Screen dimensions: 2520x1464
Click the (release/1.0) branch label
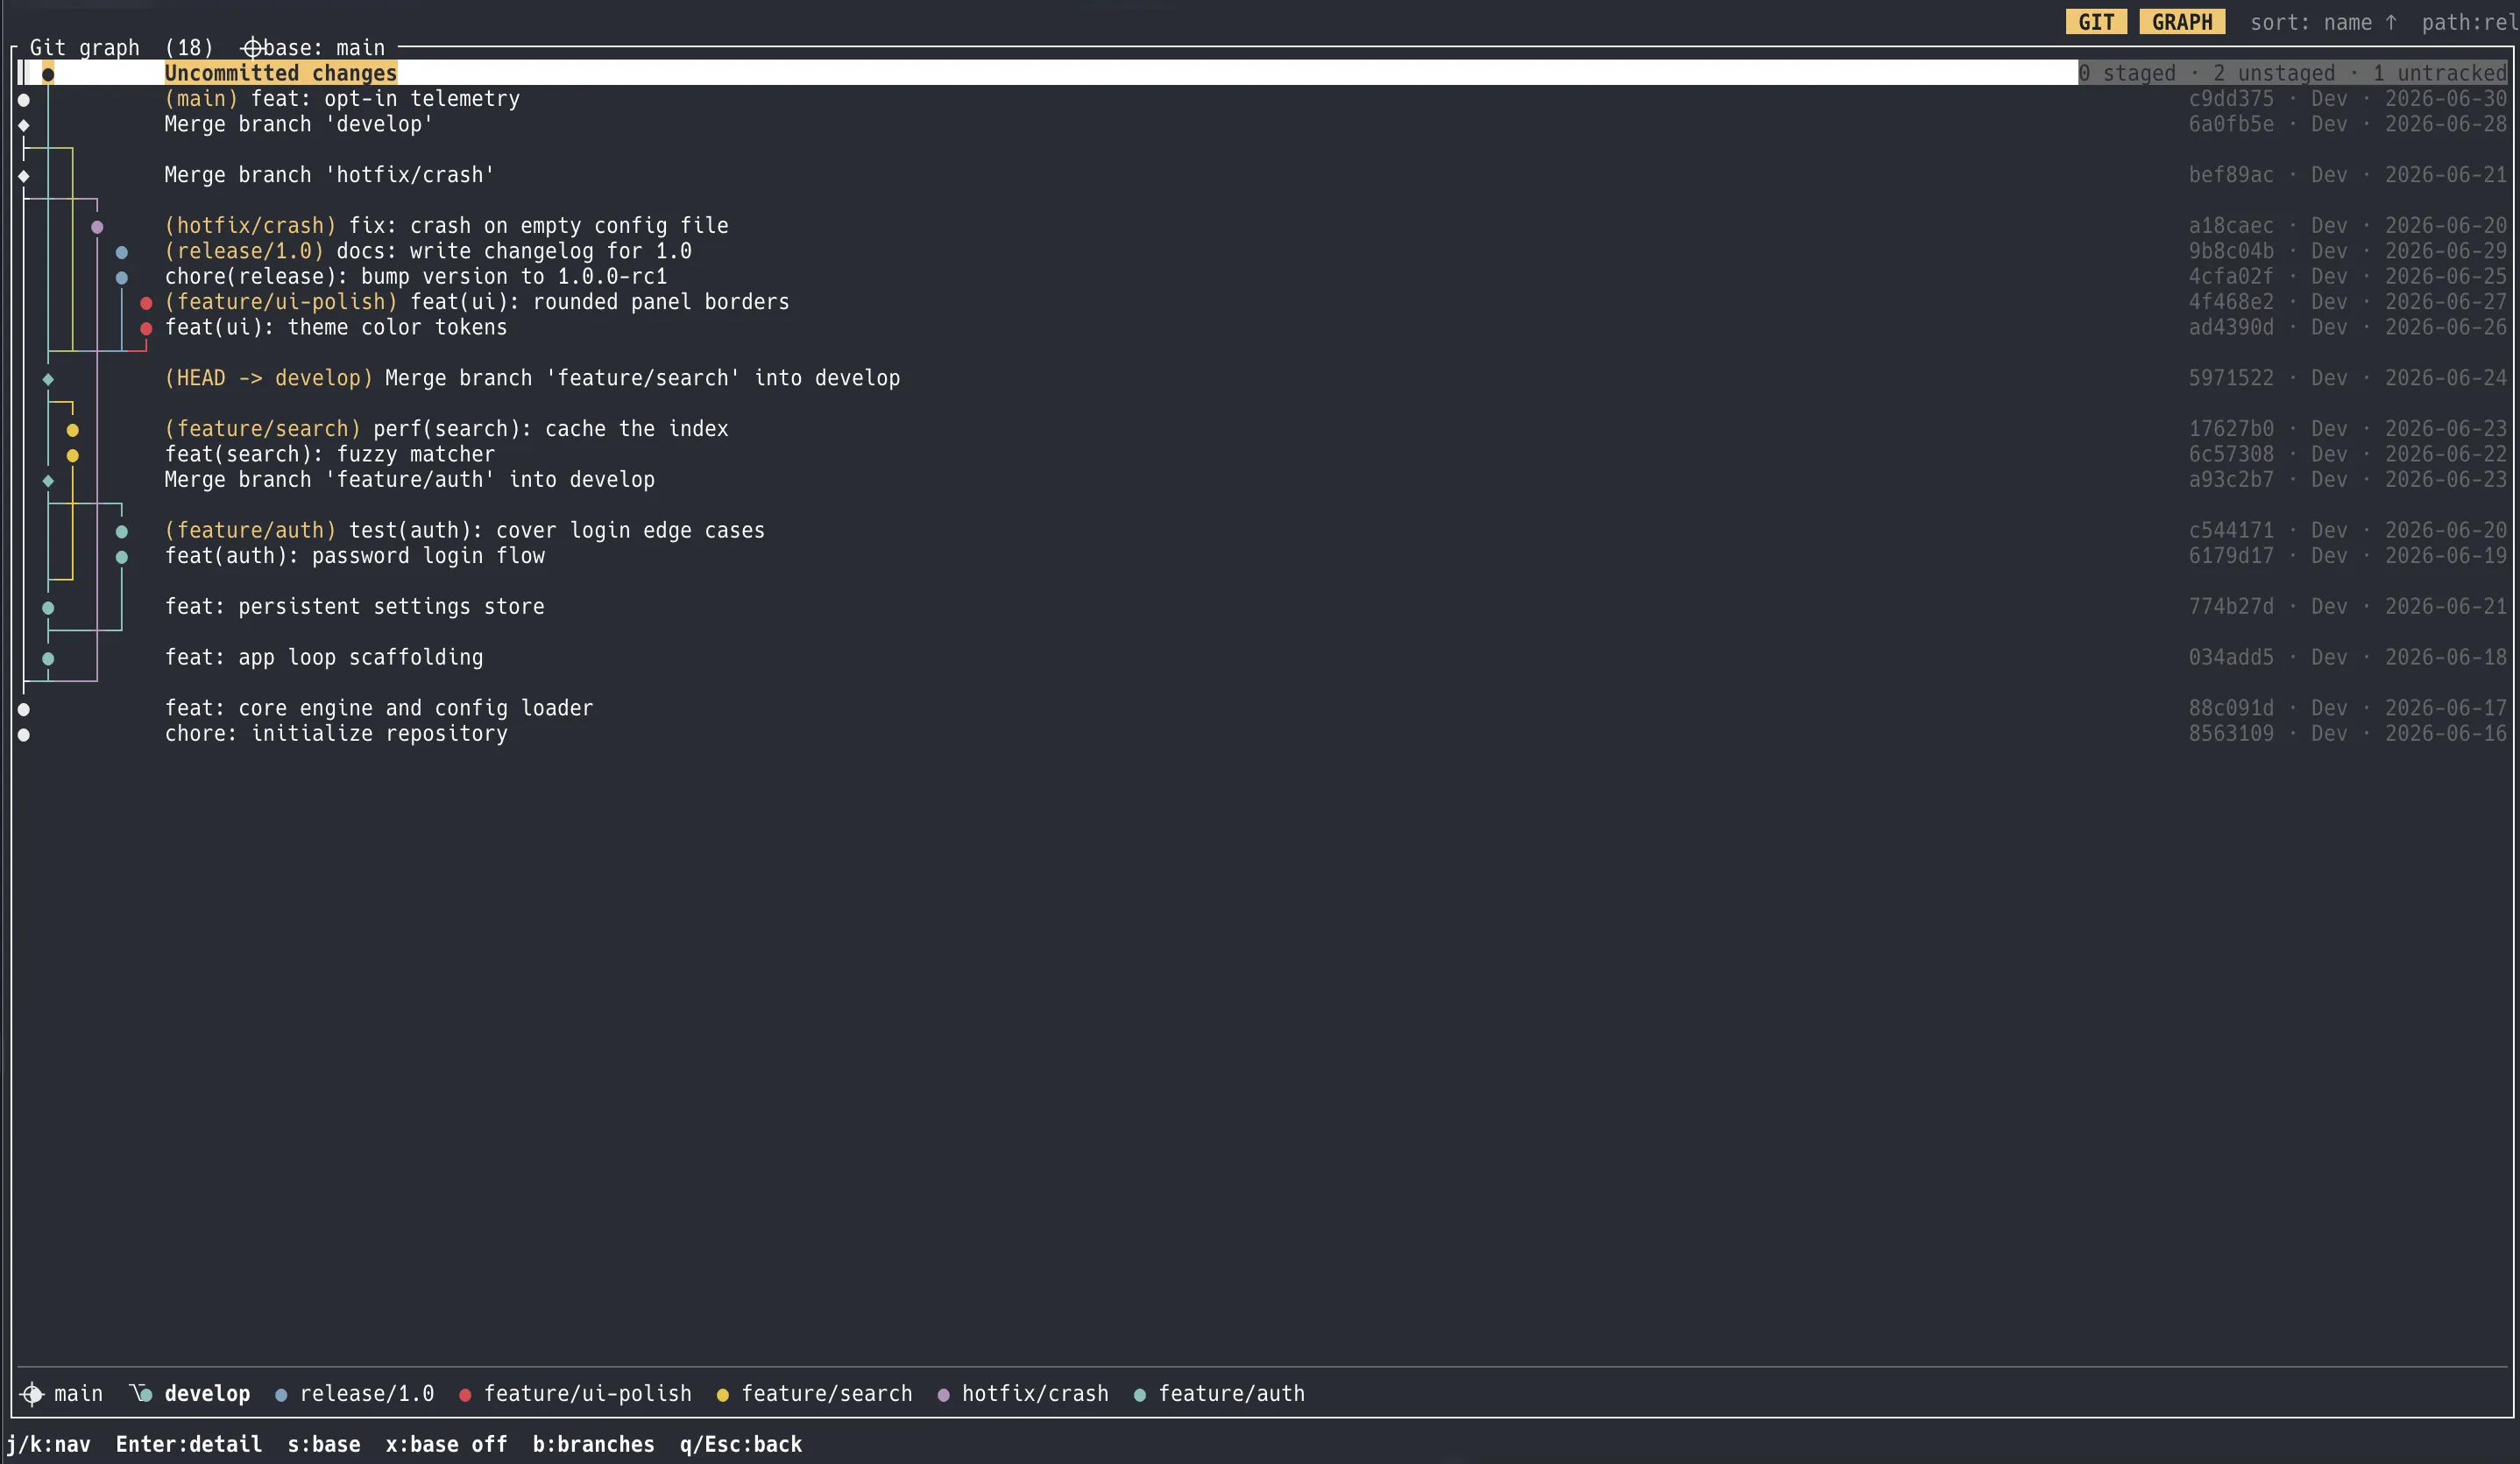pyautogui.click(x=244, y=250)
